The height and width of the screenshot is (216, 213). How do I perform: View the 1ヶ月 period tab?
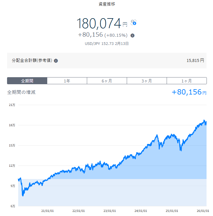point(187,81)
